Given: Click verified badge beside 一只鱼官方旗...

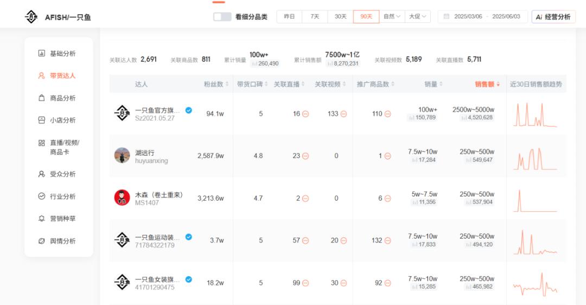Looking at the screenshot, I should (189, 110).
